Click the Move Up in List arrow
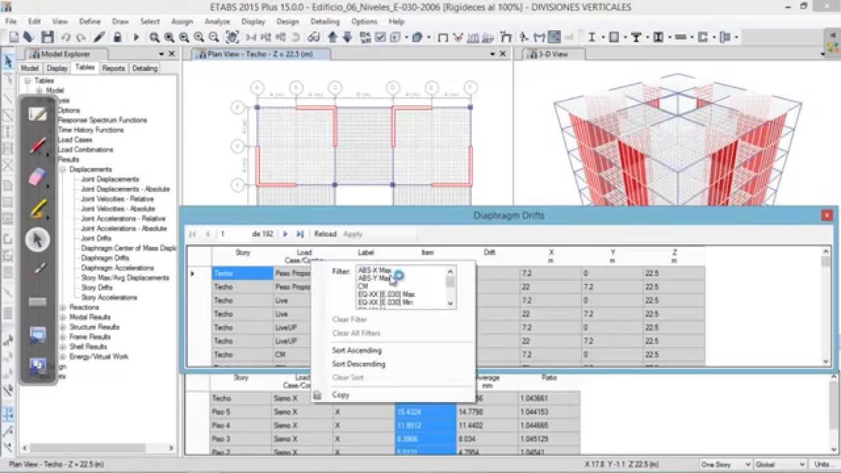The width and height of the screenshot is (841, 473). tap(332, 37)
